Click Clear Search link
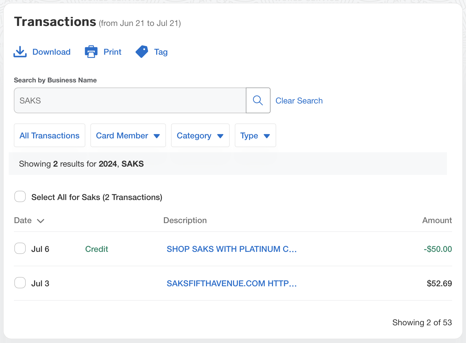466x343 pixels. point(299,101)
